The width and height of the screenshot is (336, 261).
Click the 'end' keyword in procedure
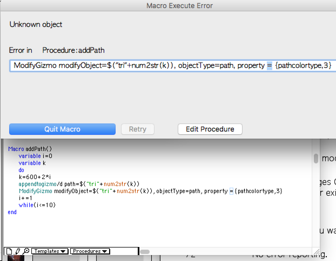click(12, 212)
